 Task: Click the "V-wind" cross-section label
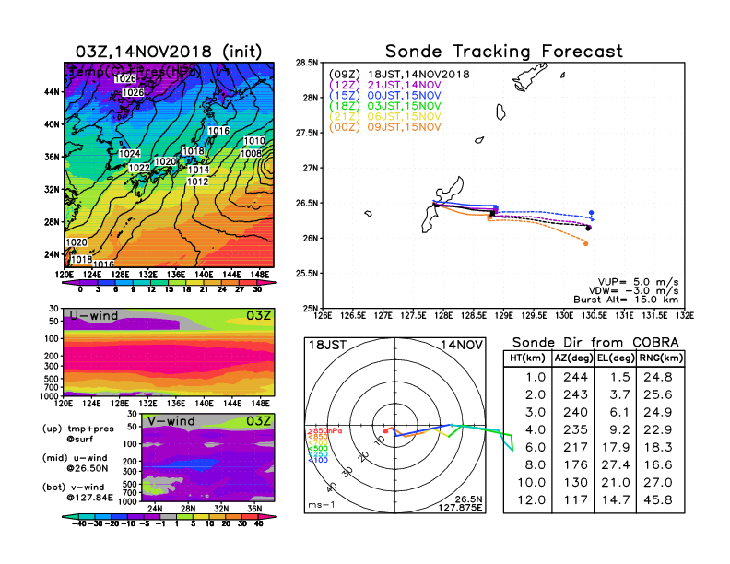tap(171, 421)
